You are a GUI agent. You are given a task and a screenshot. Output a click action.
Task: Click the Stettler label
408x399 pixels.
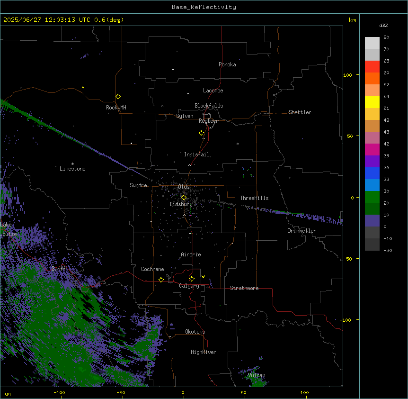point(300,112)
